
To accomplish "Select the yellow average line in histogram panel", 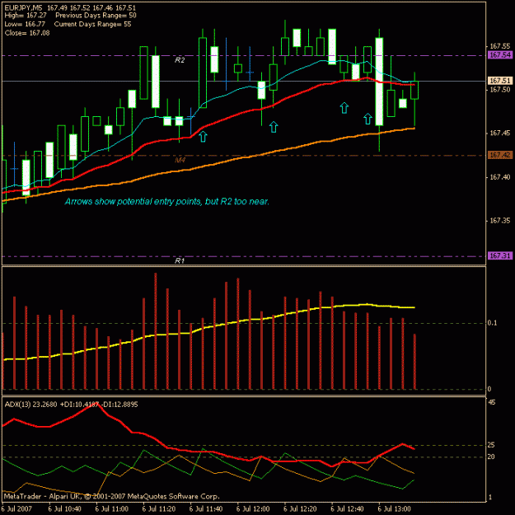I will [210, 327].
